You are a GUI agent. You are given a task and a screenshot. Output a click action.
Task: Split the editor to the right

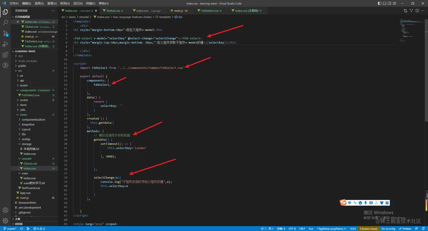(x=417, y=11)
